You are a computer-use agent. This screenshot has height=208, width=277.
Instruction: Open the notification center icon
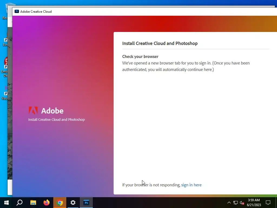[x=268, y=203]
